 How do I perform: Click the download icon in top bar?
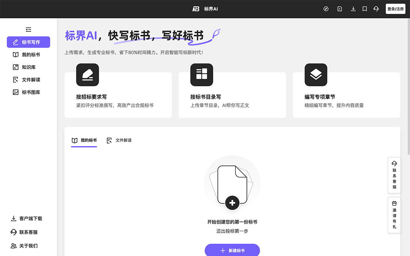click(353, 9)
